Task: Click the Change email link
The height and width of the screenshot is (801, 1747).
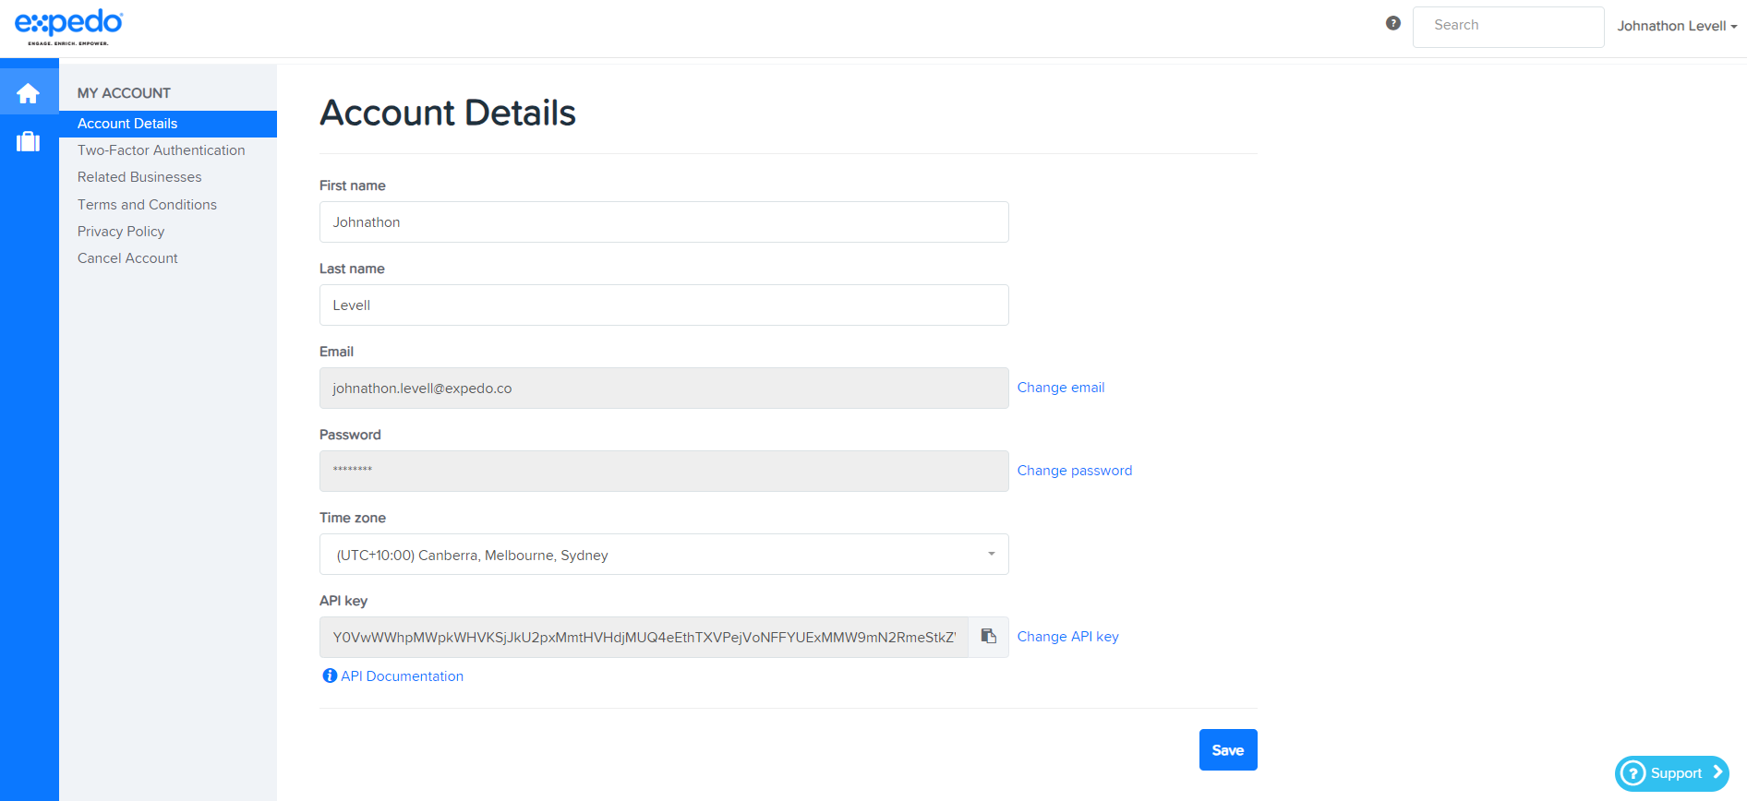Action: click(1060, 388)
